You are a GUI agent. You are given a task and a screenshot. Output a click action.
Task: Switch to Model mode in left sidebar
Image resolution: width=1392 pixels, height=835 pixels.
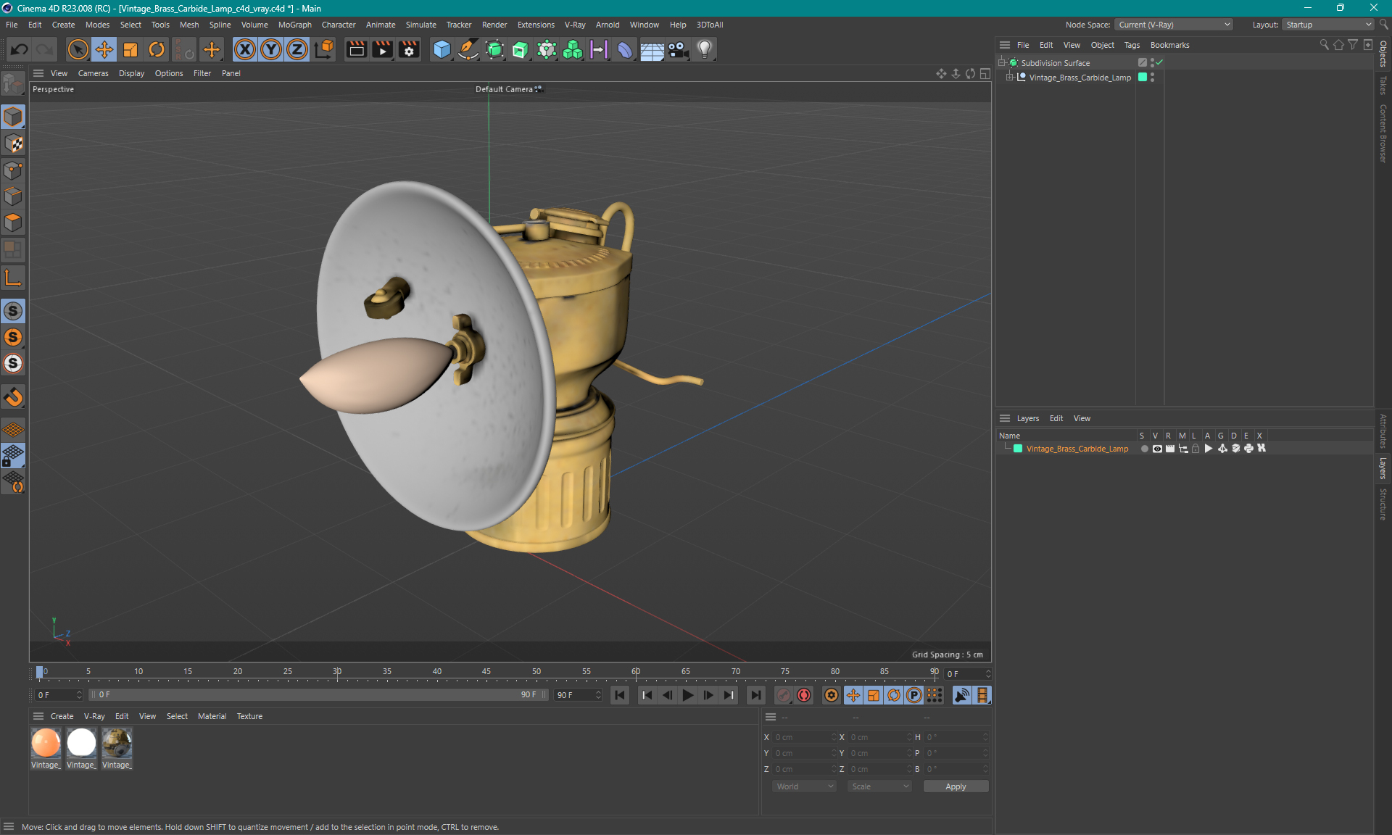13,117
